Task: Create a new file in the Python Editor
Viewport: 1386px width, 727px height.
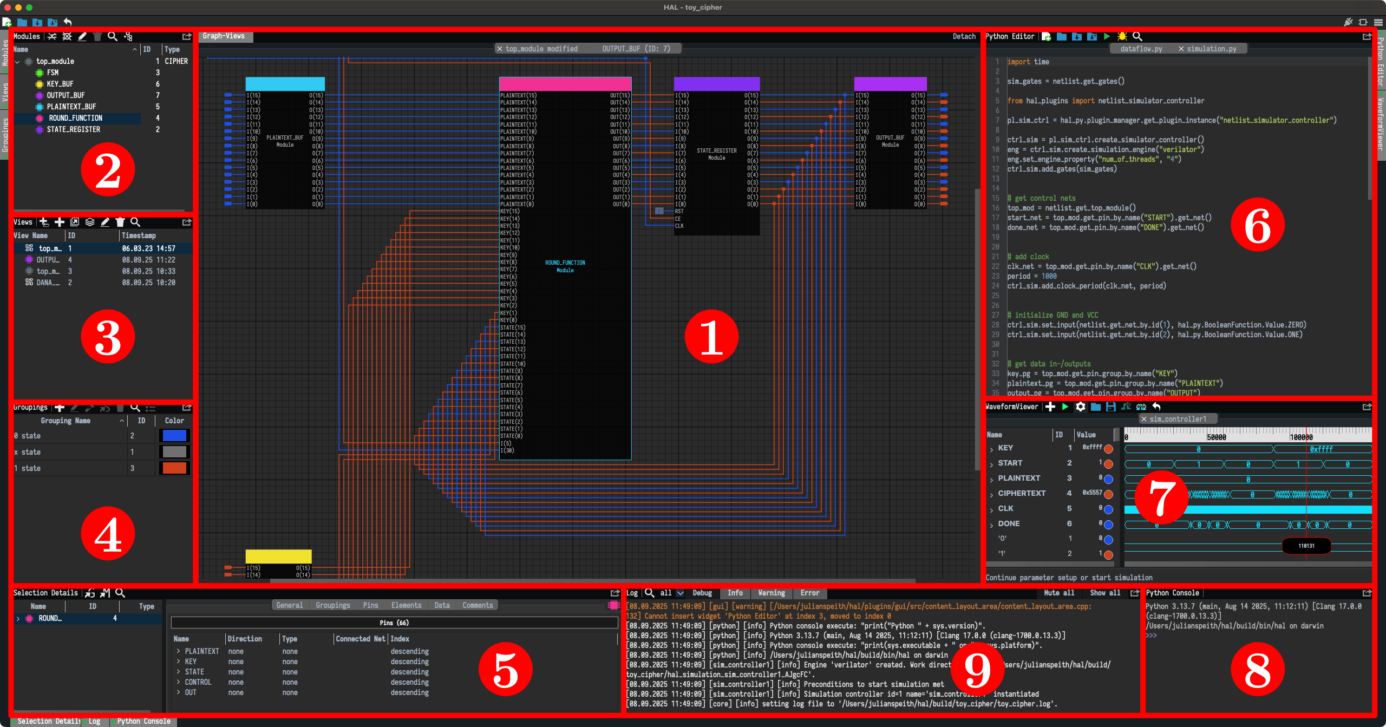Action: coord(1047,36)
